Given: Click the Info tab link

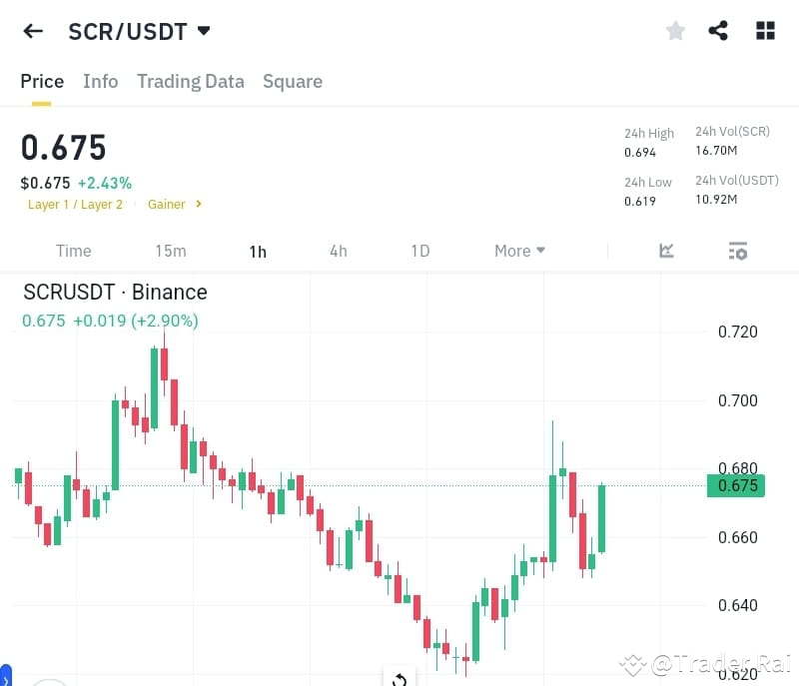Looking at the screenshot, I should tap(100, 81).
